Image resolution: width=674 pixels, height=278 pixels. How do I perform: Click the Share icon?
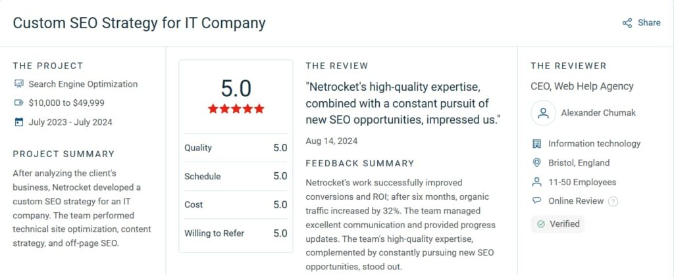(x=627, y=23)
